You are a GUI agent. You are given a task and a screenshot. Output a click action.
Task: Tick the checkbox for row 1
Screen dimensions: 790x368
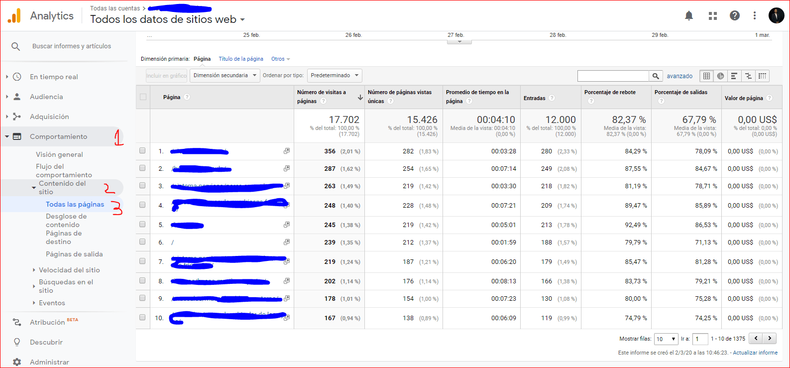point(143,151)
